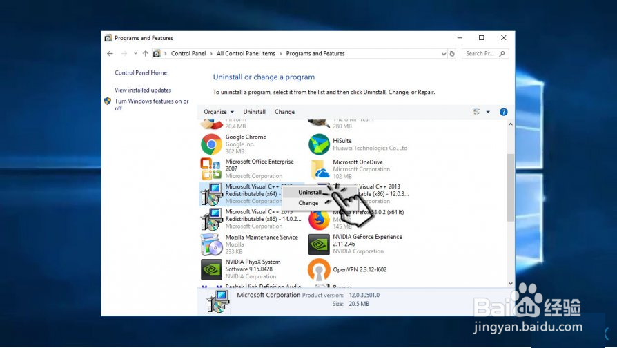Click the forward navigation arrow

click(124, 54)
